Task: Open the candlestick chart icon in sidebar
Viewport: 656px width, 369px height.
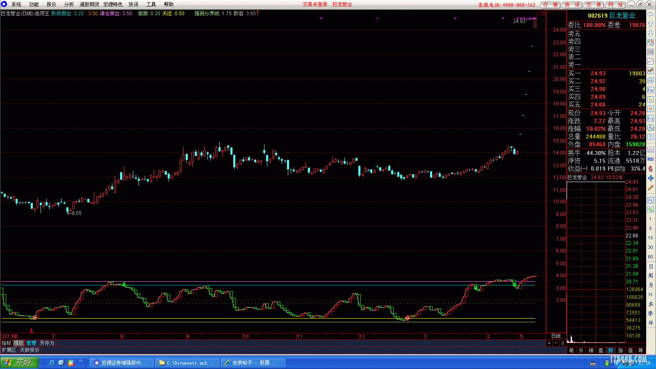Action: point(651,71)
